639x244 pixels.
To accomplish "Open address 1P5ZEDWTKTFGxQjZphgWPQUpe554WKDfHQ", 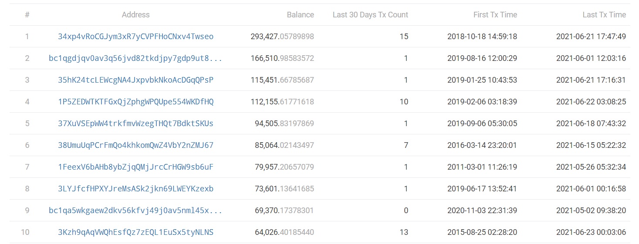I will [x=135, y=102].
